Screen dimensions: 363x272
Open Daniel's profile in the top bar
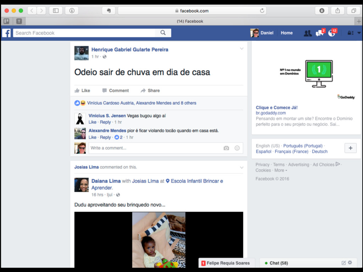pos(262,33)
